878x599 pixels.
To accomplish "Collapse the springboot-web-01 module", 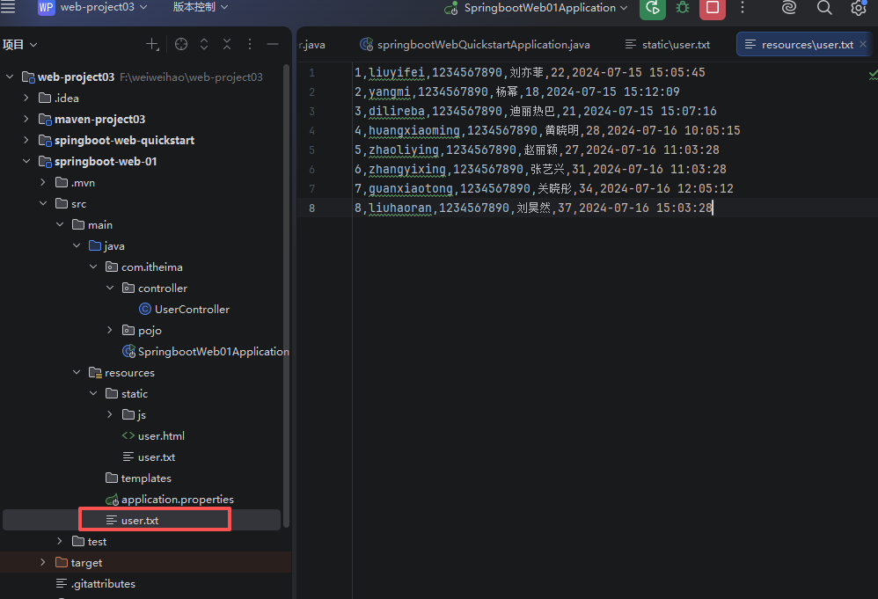I will pyautogui.click(x=26, y=161).
